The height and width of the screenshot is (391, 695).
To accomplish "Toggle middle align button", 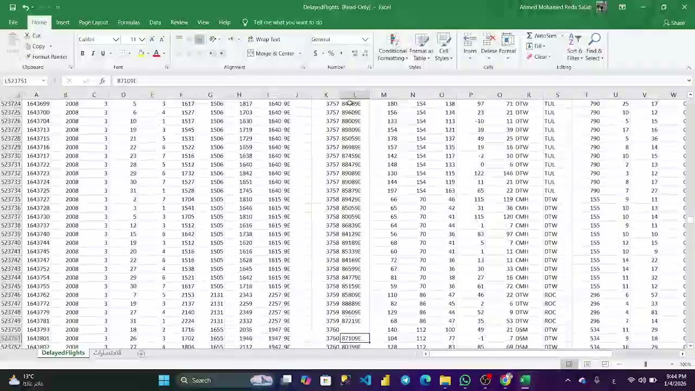I will coord(189,39).
